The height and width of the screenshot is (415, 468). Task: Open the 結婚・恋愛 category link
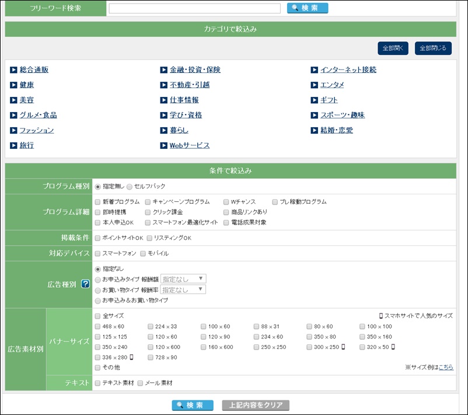tap(337, 131)
